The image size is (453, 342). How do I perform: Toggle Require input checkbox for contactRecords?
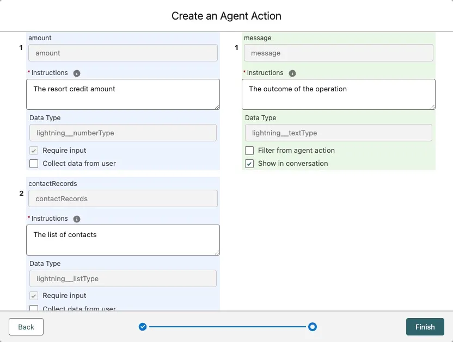pos(34,296)
